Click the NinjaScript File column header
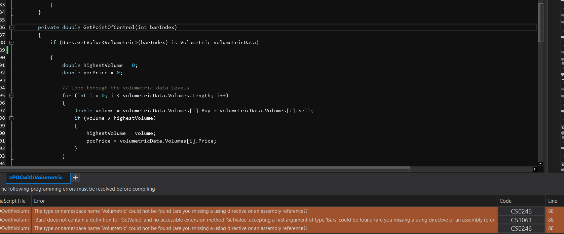The image size is (564, 234). [13, 201]
